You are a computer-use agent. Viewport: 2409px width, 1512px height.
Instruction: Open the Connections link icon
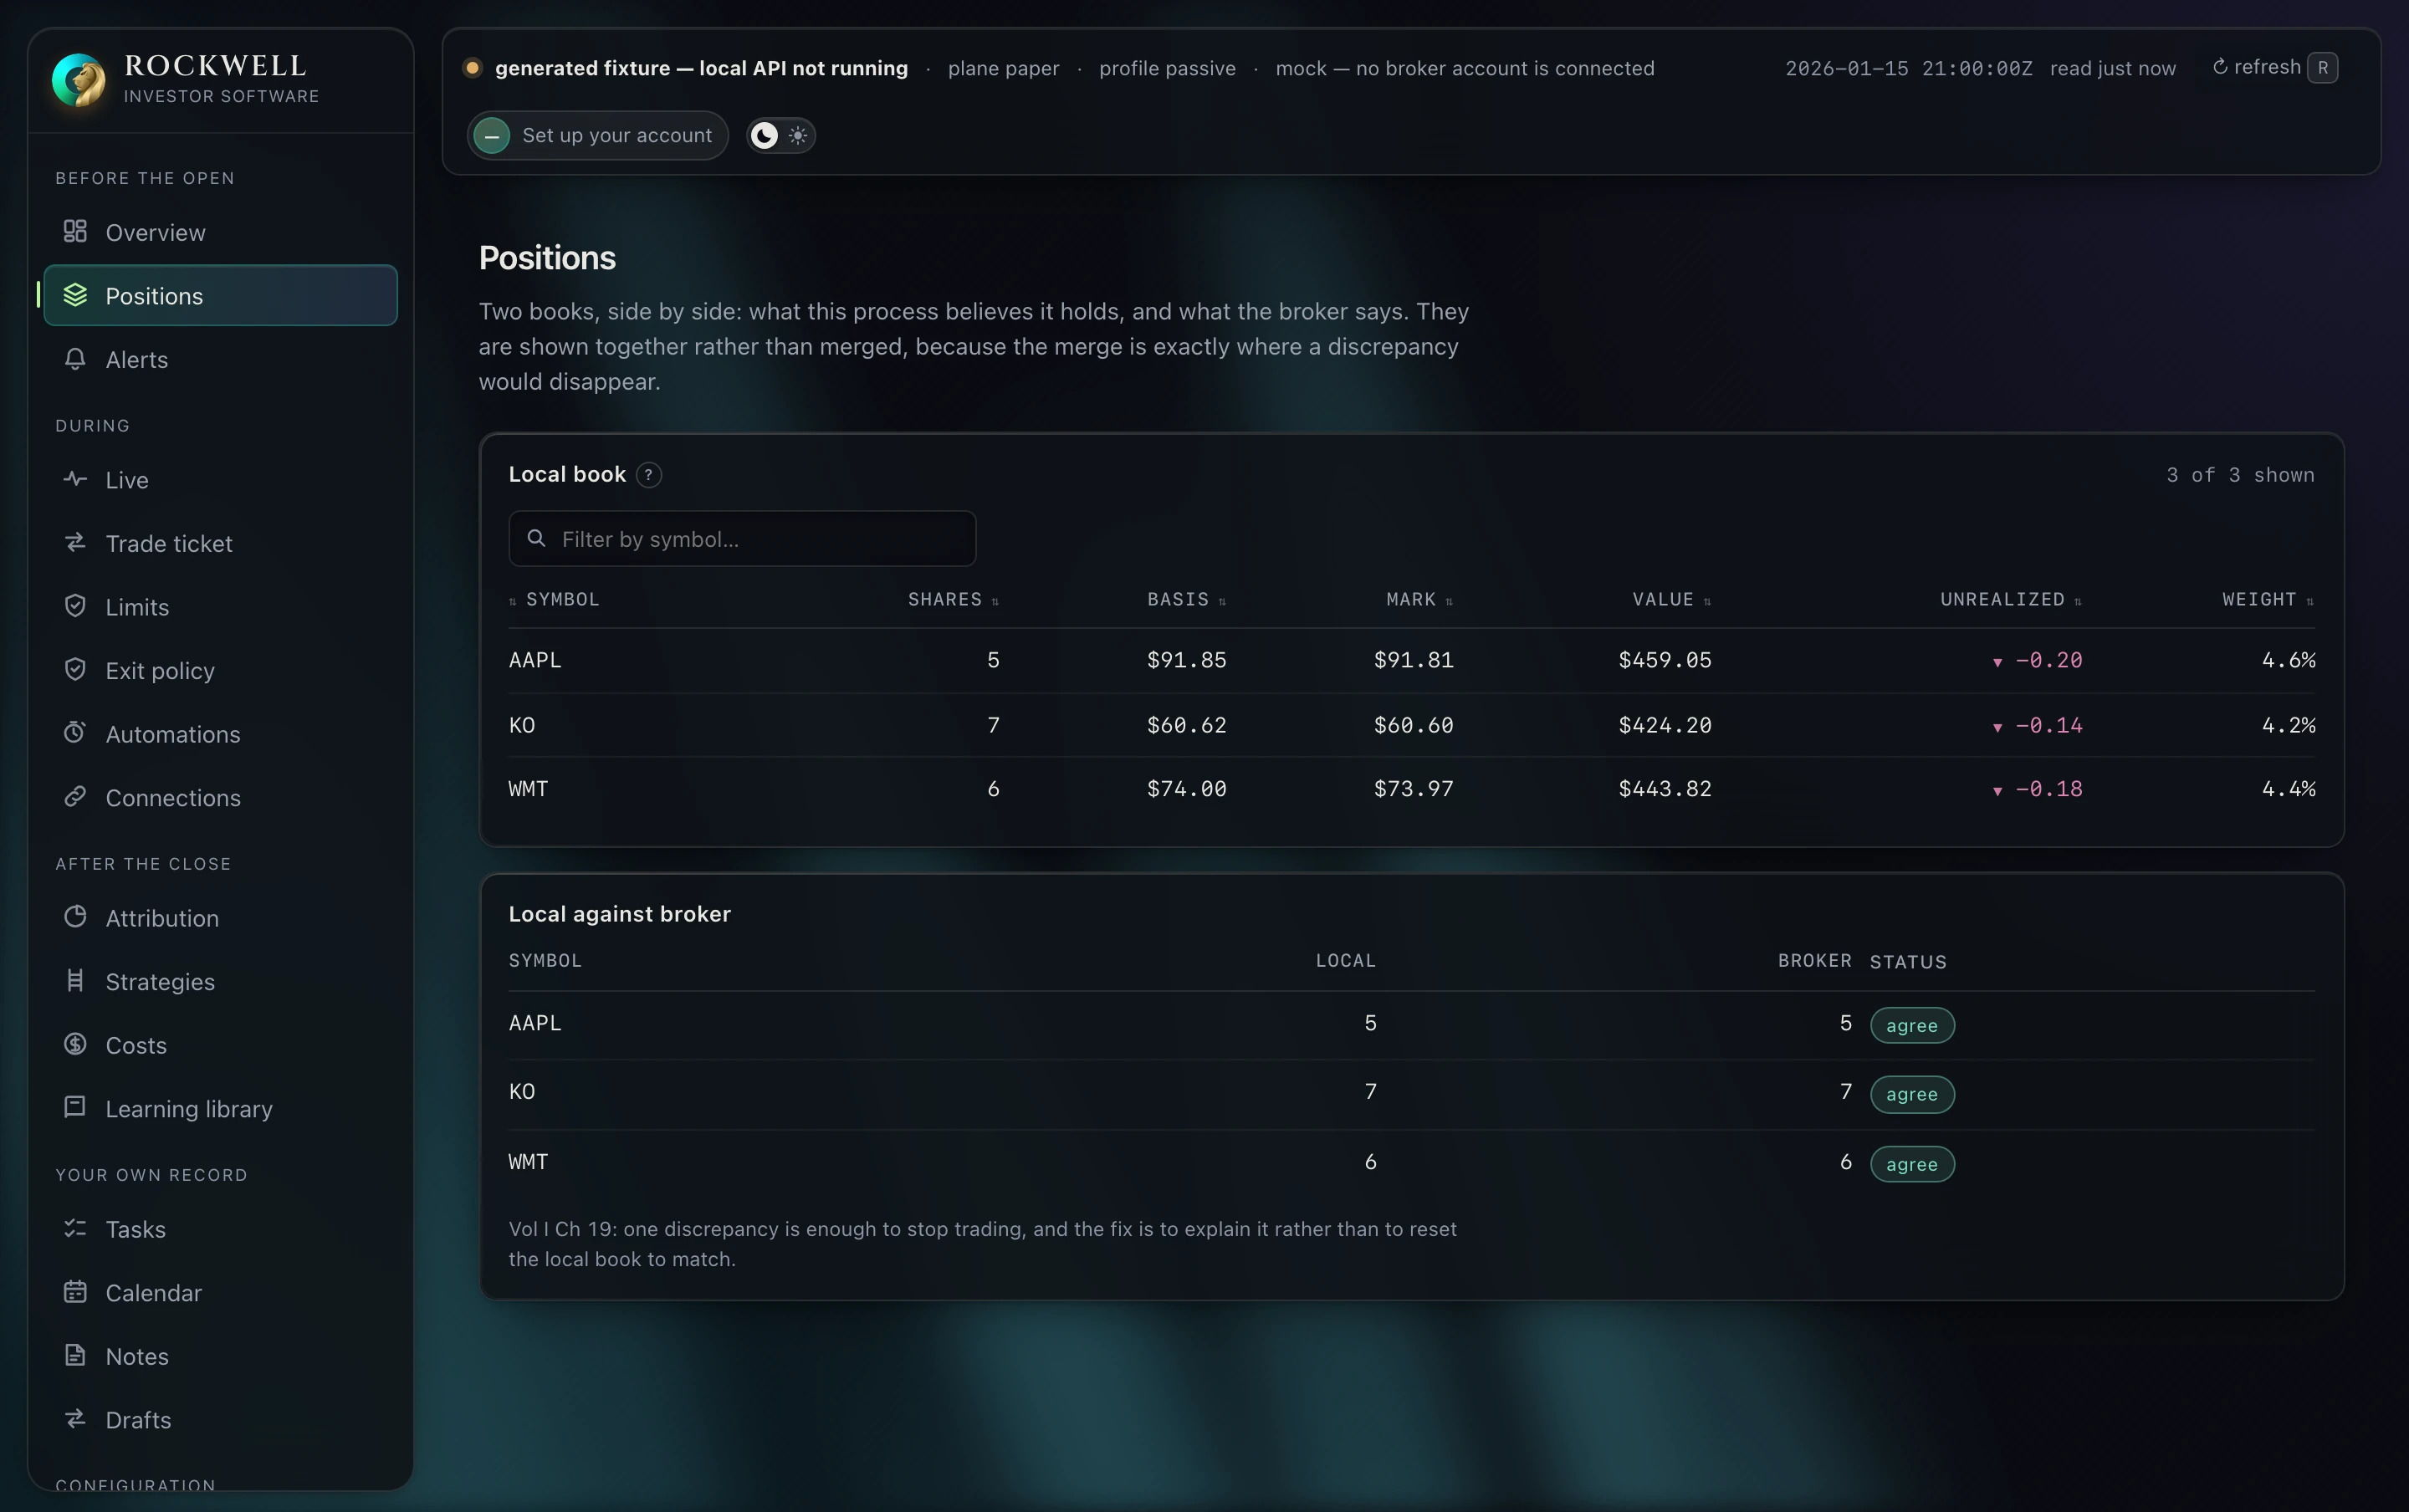click(x=75, y=797)
